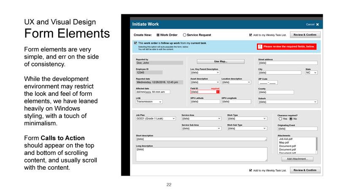
Task: Click the Attachments list scrollbar
Action: [x=316, y=144]
